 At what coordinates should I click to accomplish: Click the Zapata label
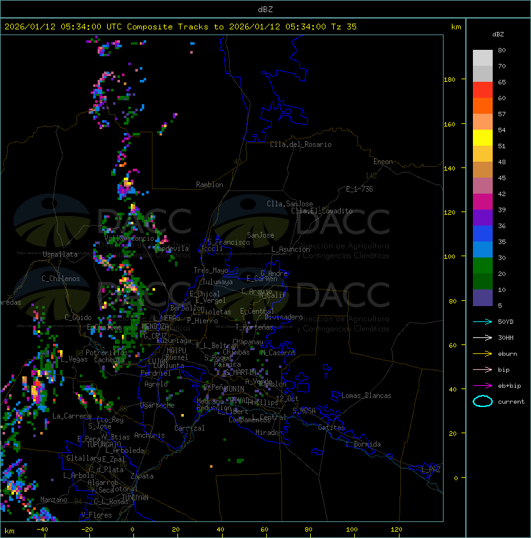[x=142, y=476]
